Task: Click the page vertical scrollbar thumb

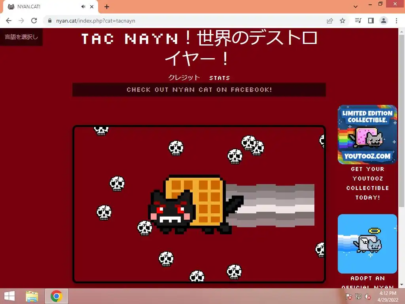Action: coord(401,120)
